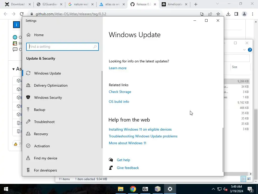The width and height of the screenshot is (258, 194).
Task: Open Activation settings
Action: point(42,146)
